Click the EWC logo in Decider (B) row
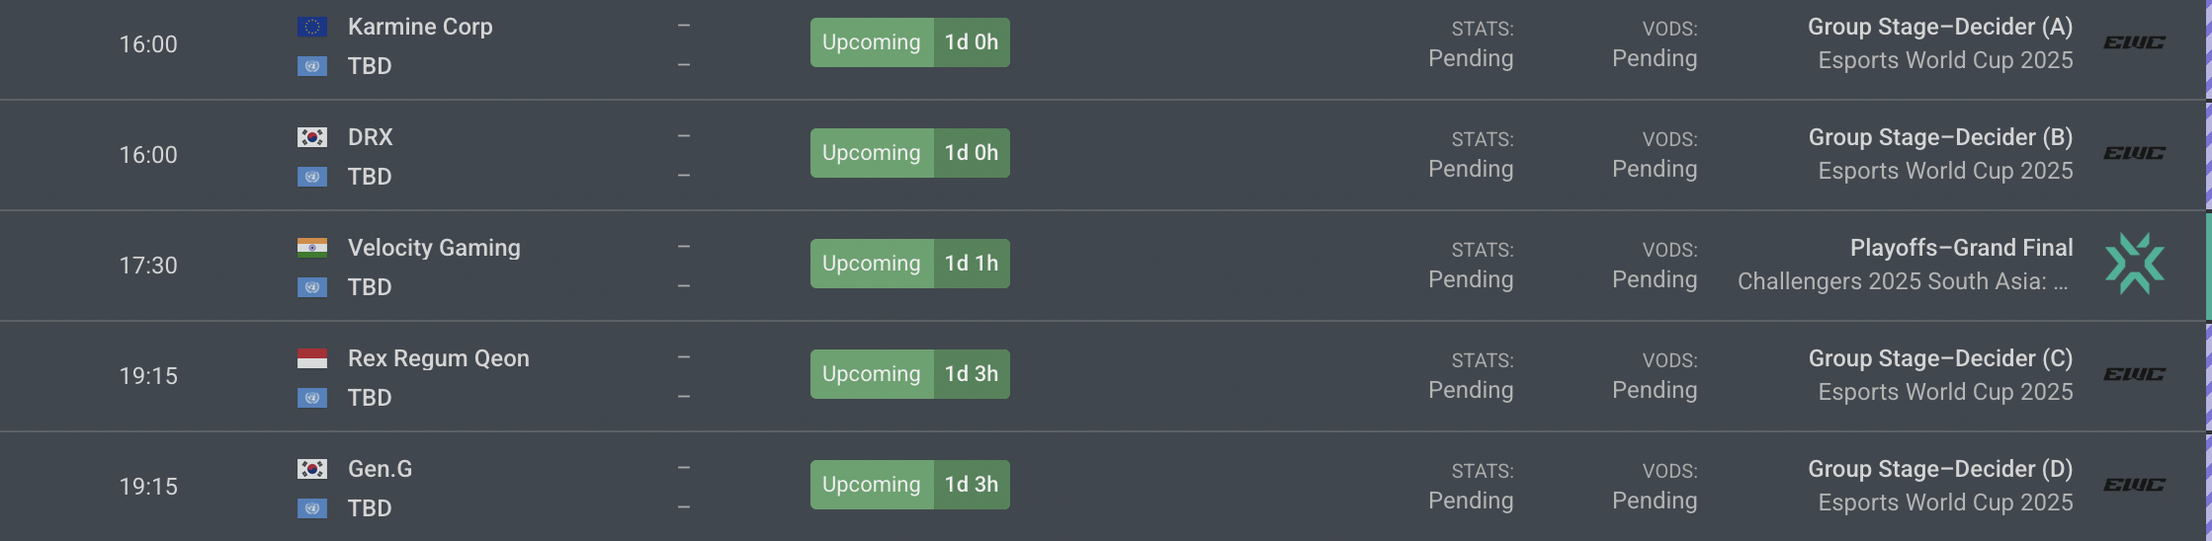2212x541 pixels. pos(2134,153)
